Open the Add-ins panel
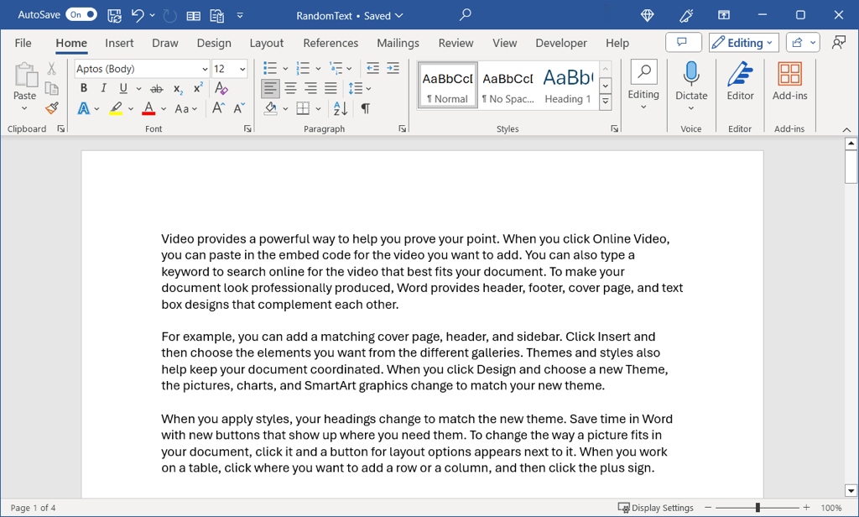859x517 pixels. [789, 81]
